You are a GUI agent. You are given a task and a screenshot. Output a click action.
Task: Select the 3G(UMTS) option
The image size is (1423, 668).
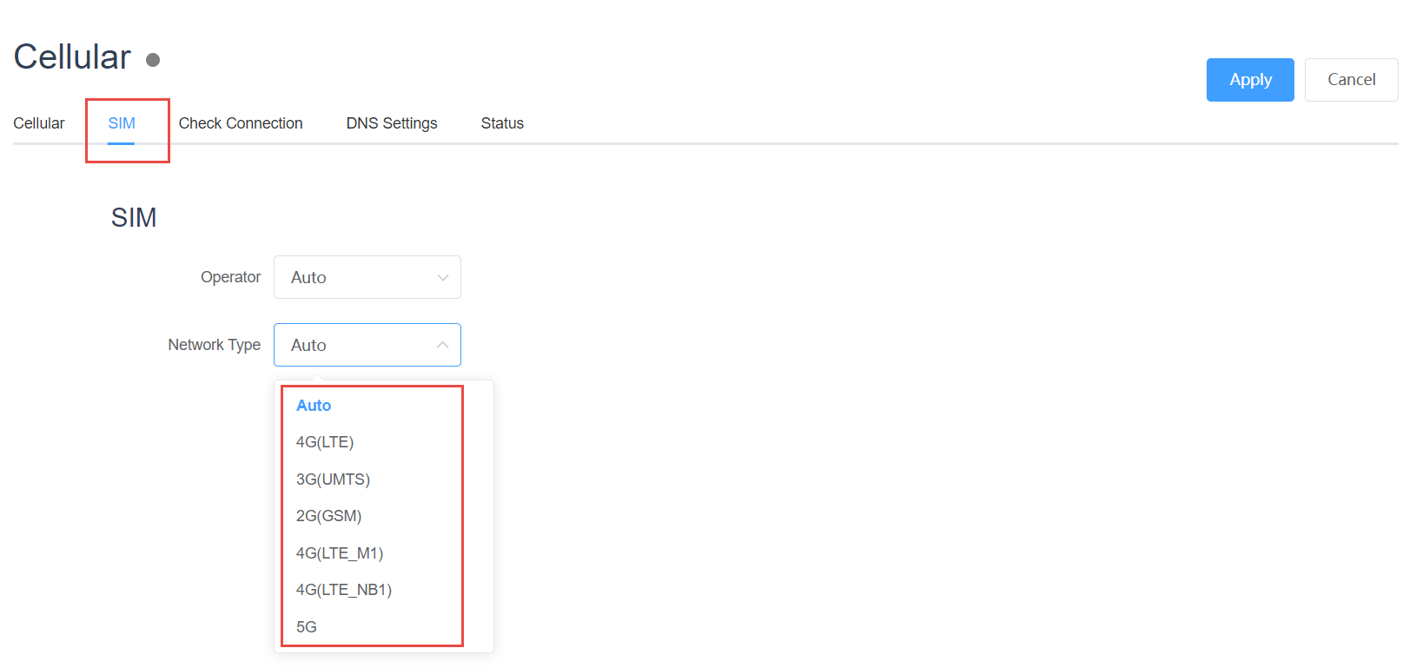(333, 480)
